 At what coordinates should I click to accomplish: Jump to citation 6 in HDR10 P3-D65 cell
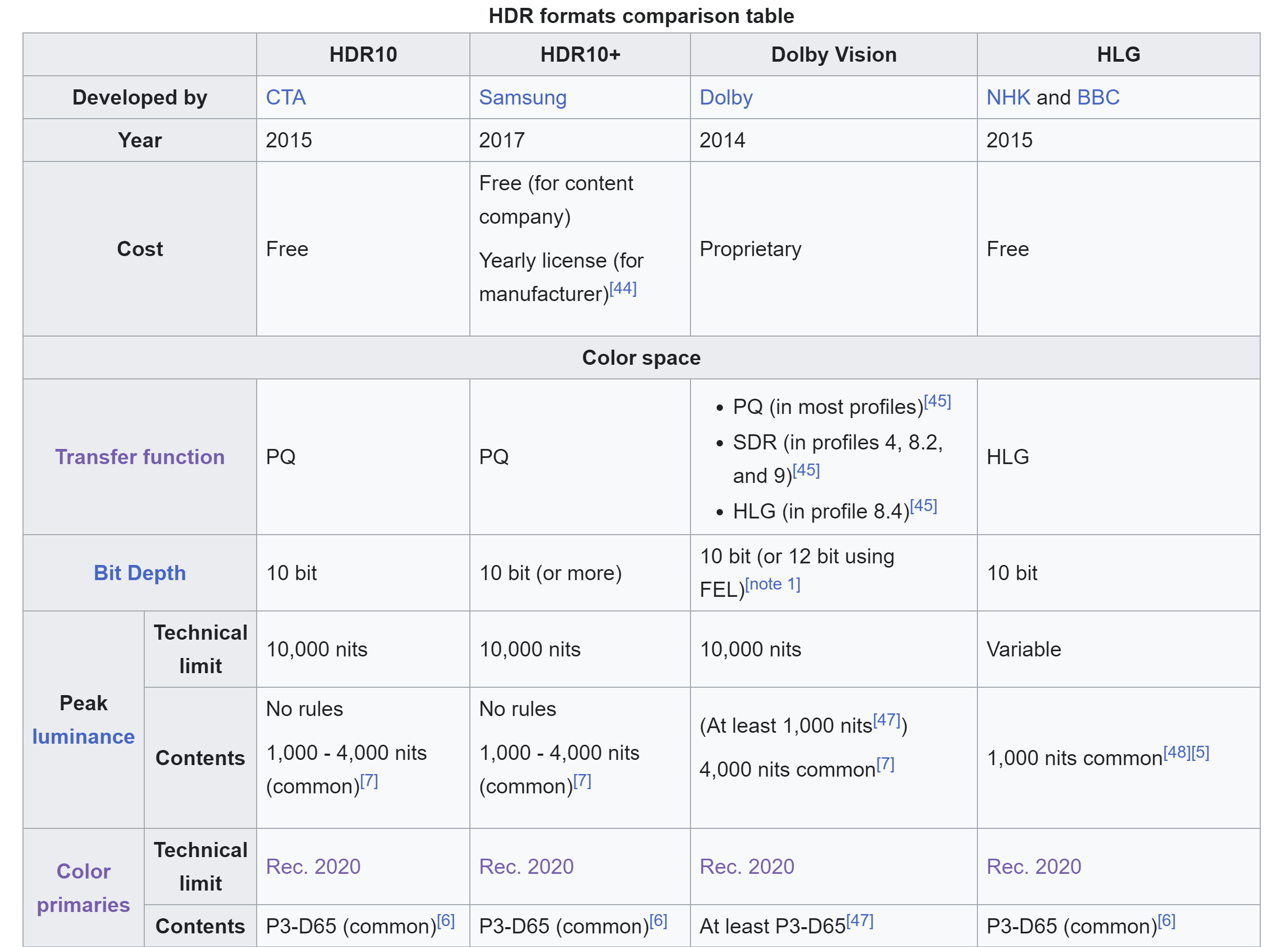click(445, 921)
